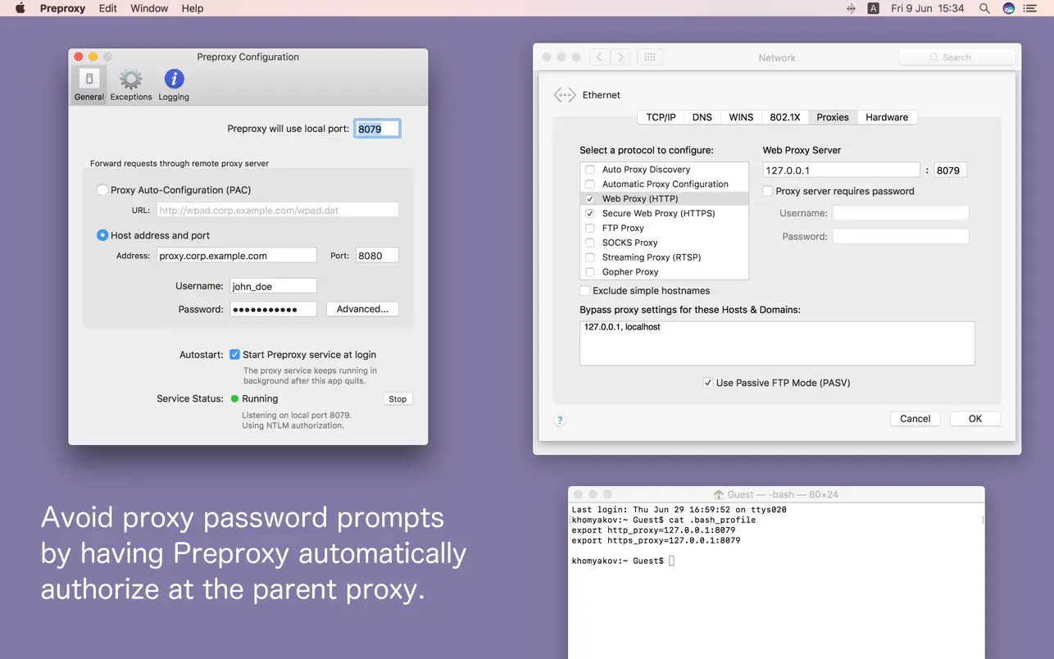The height and width of the screenshot is (659, 1054).
Task: Activate Siri from the menu bar
Action: [1007, 8]
